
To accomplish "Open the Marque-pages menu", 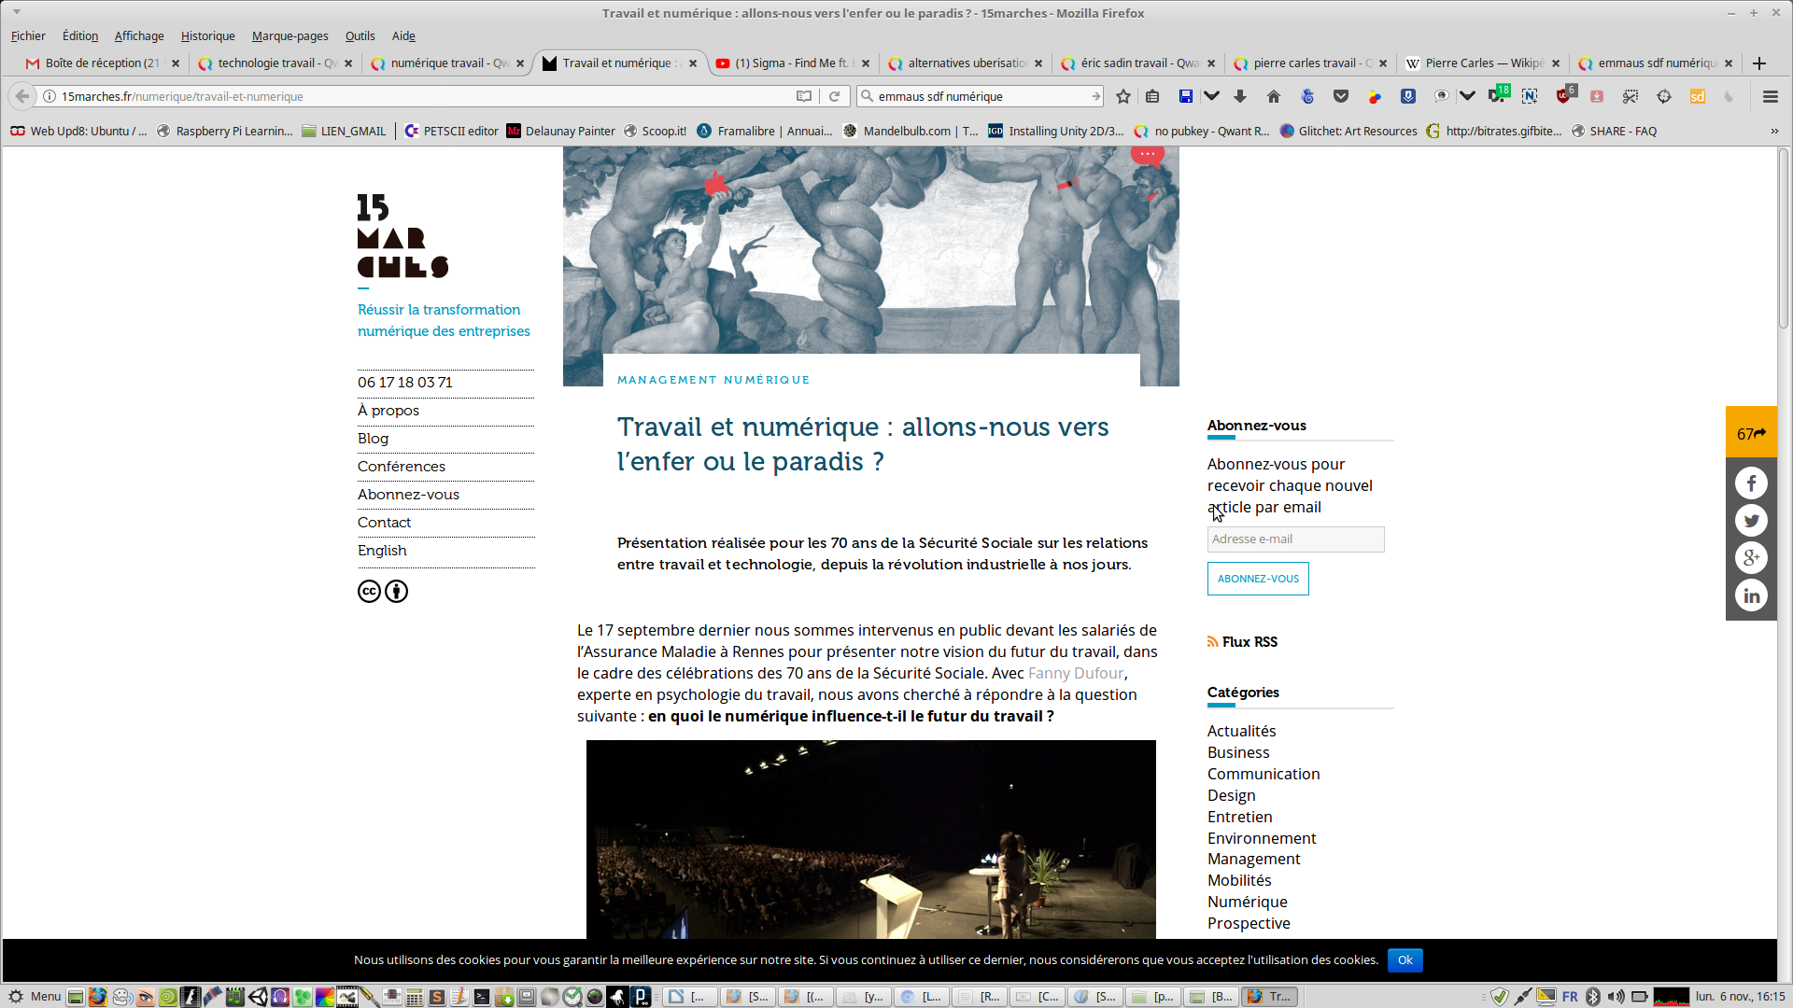I will coord(289,35).
